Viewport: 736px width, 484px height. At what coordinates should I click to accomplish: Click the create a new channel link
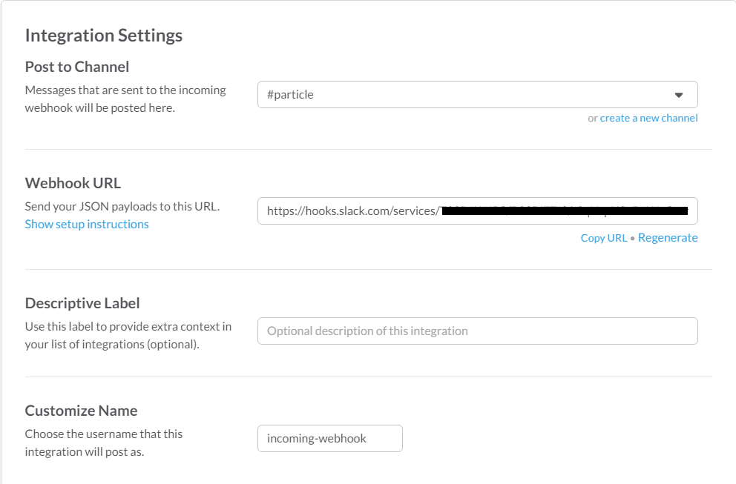(x=648, y=118)
